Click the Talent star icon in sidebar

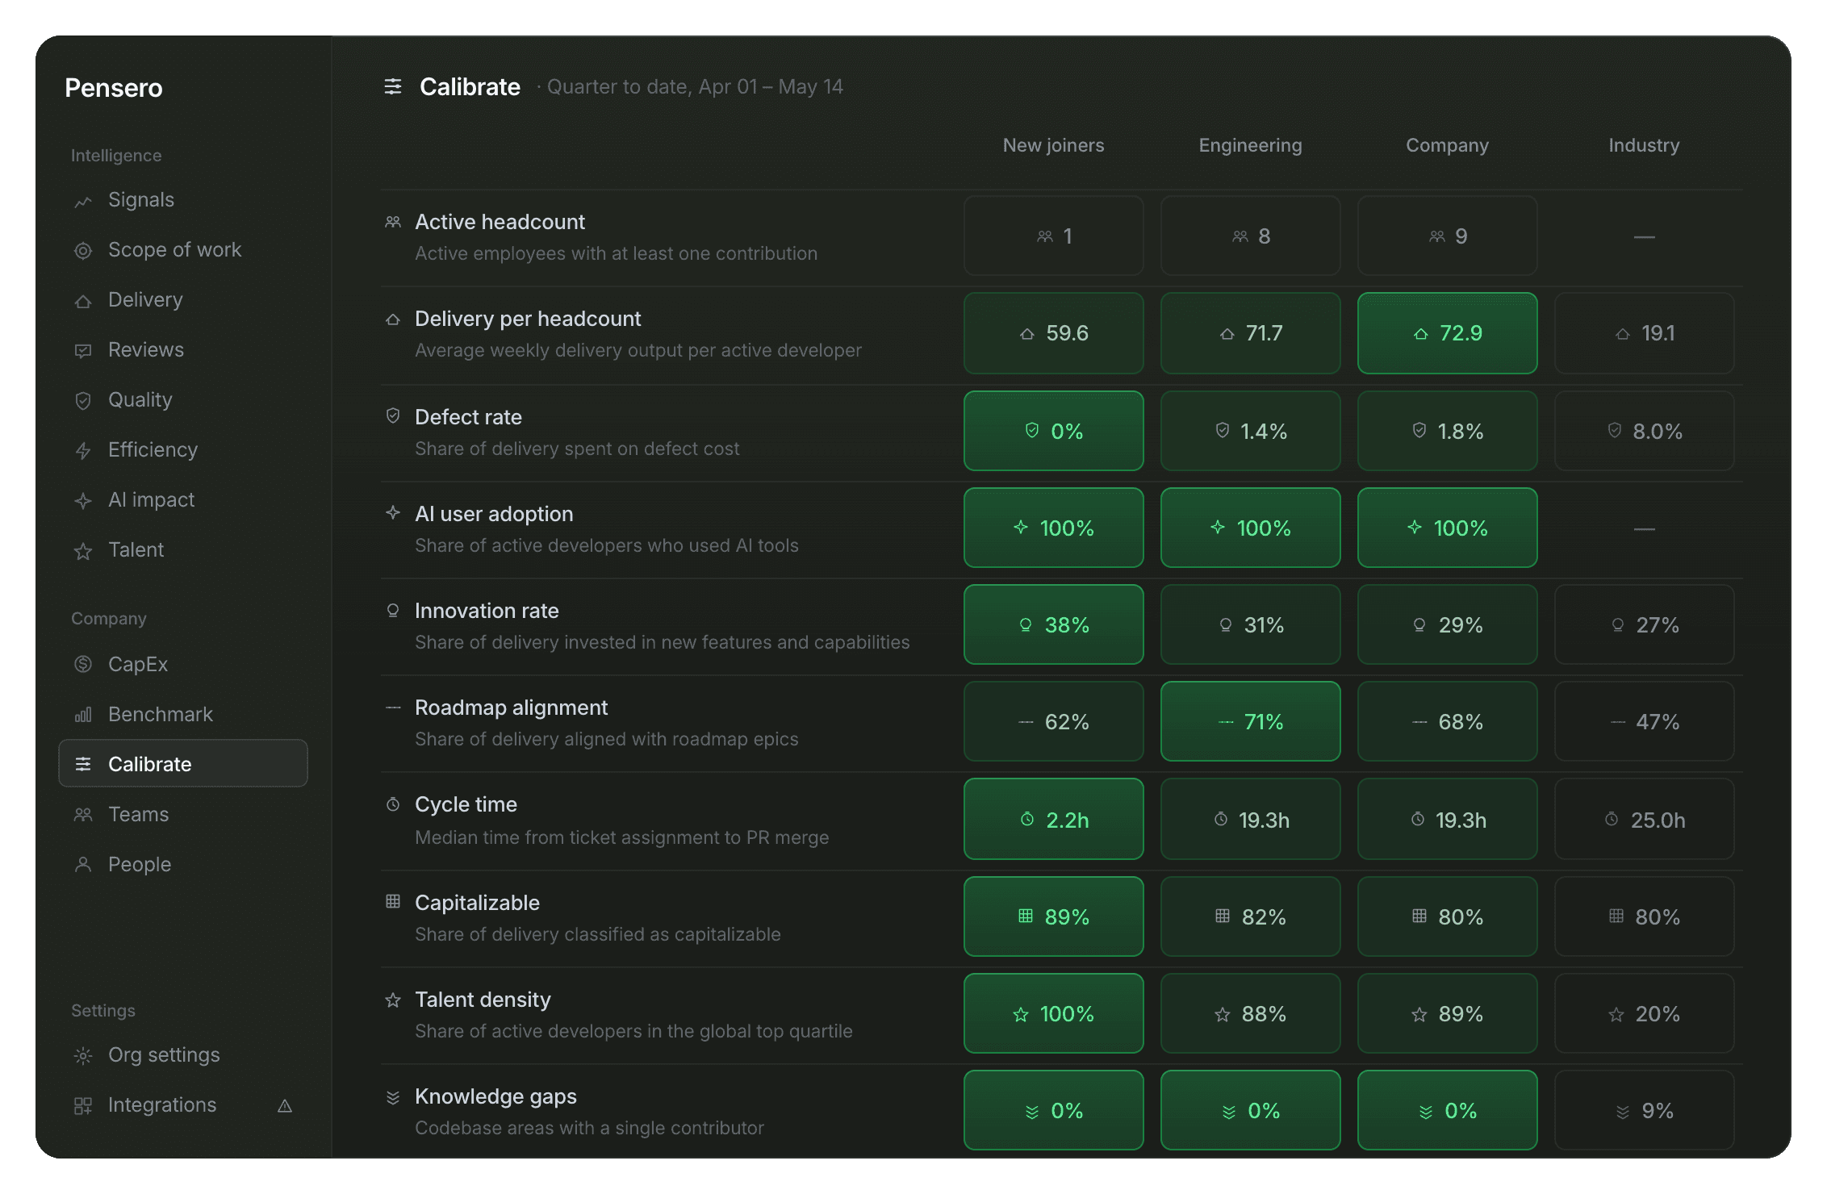[x=83, y=551]
